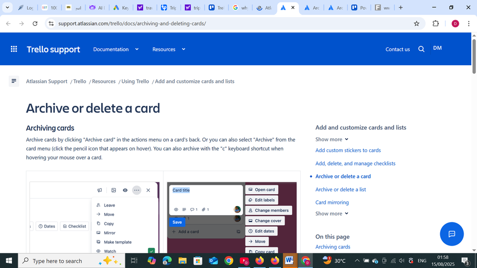Expand the upper Show more list

(x=331, y=139)
